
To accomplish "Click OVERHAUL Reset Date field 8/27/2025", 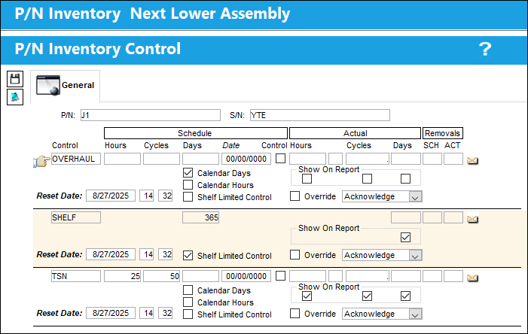I will [x=111, y=196].
